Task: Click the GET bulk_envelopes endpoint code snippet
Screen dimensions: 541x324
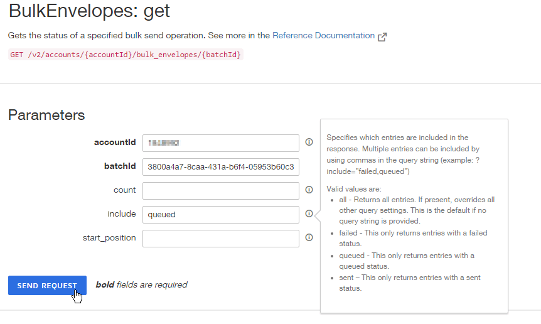Action: [126, 55]
